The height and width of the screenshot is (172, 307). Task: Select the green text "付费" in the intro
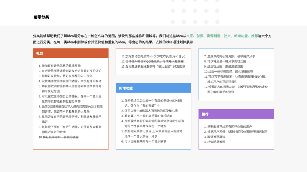(200, 36)
